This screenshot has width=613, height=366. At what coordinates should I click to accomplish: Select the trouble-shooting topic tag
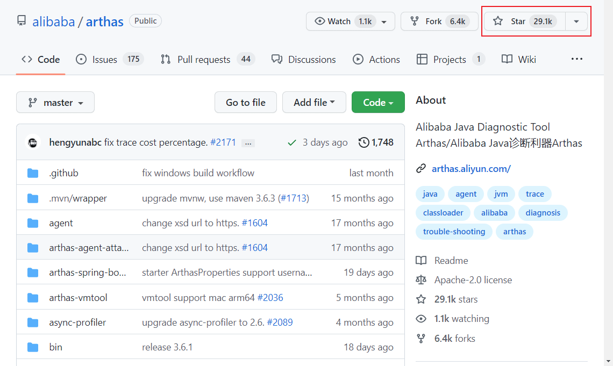point(454,232)
